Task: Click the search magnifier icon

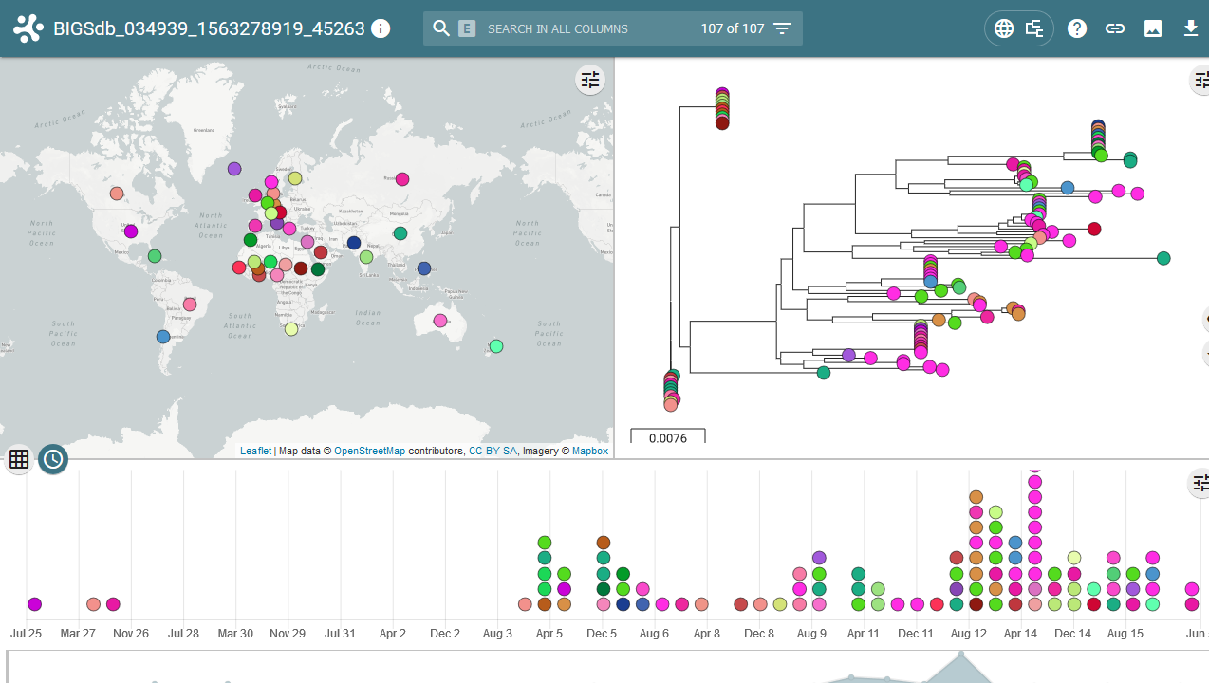Action: [x=441, y=28]
